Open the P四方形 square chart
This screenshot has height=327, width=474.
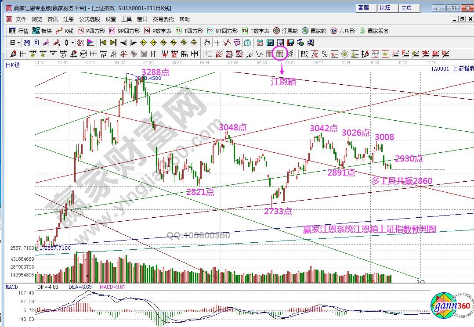point(91,31)
